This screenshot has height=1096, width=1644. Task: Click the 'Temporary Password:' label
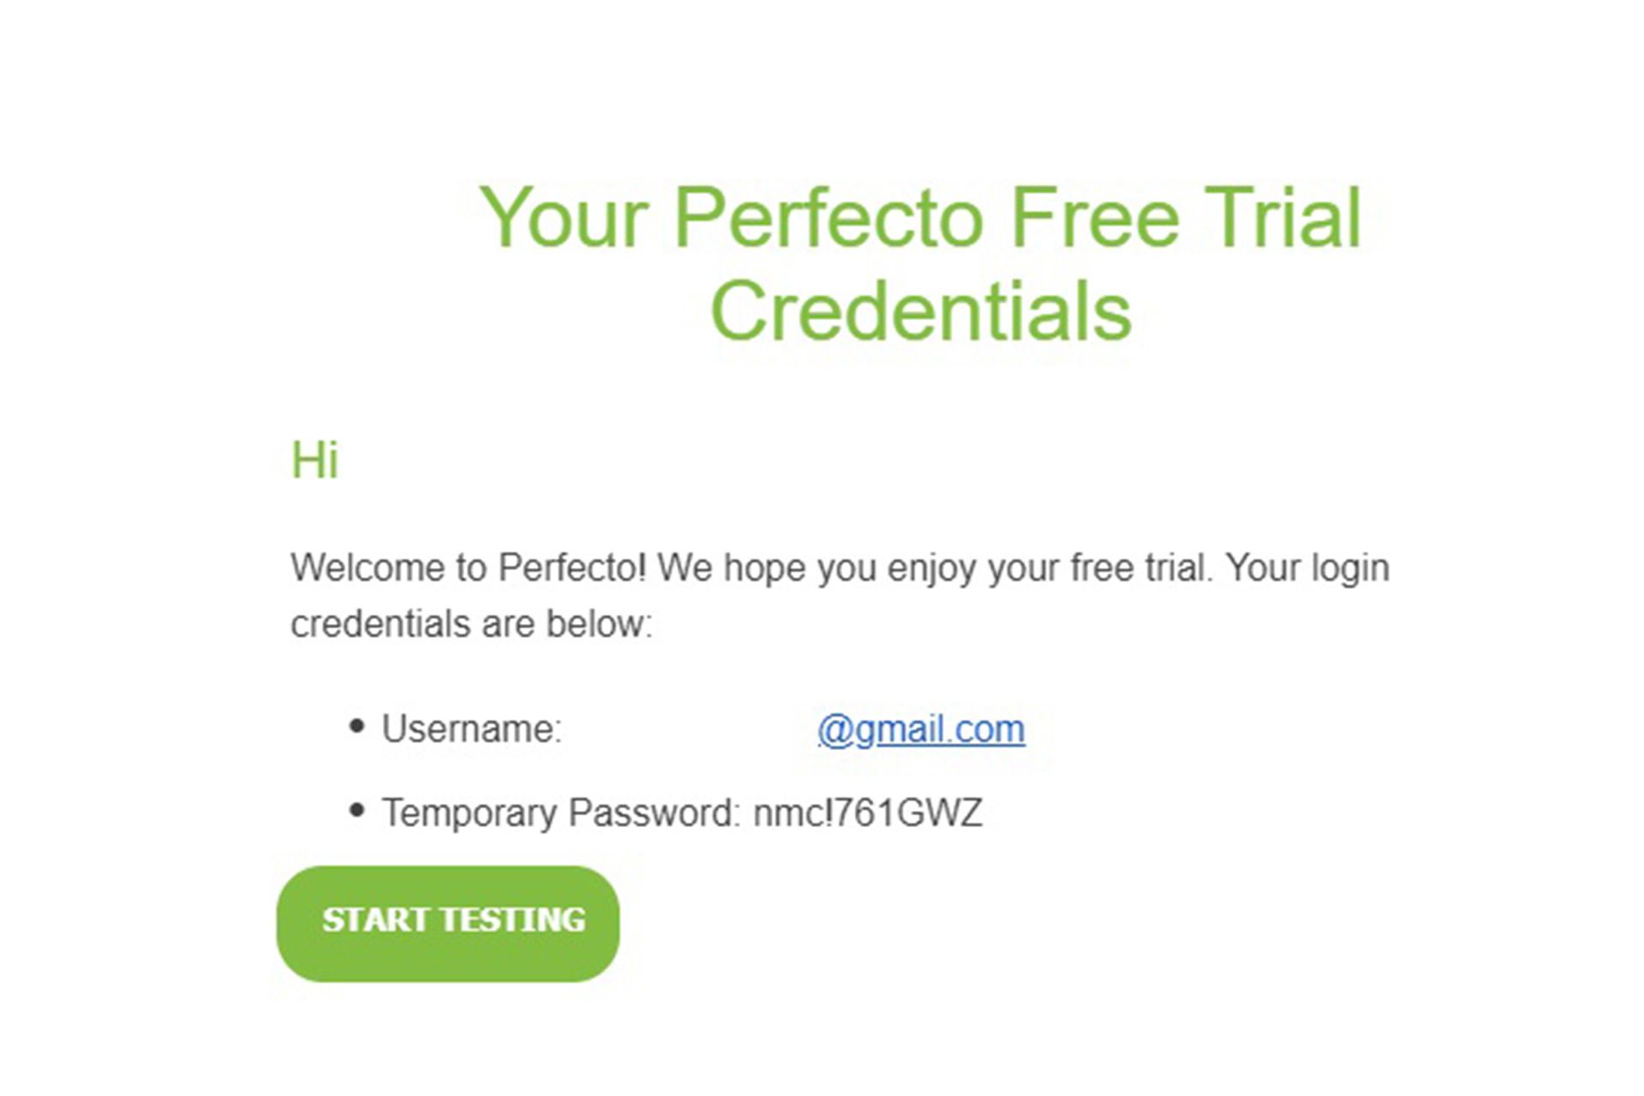pos(561,813)
